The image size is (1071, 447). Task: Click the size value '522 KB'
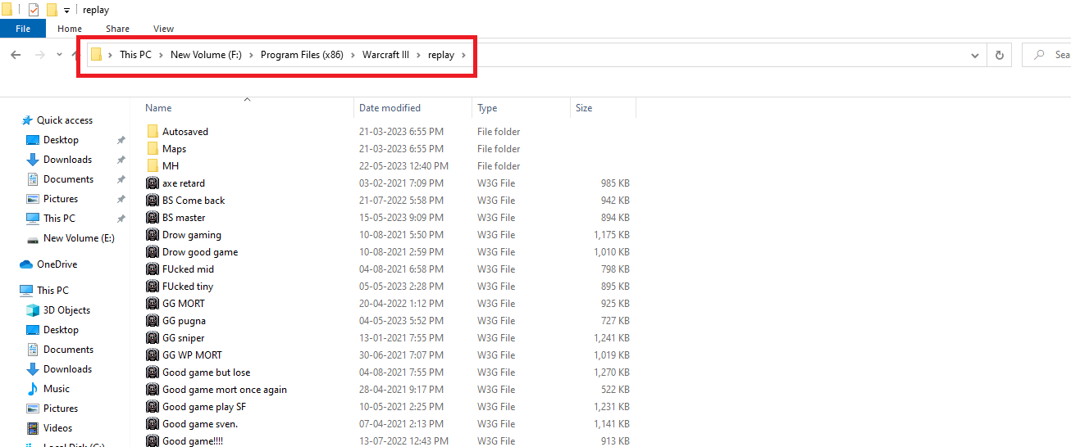coord(615,390)
